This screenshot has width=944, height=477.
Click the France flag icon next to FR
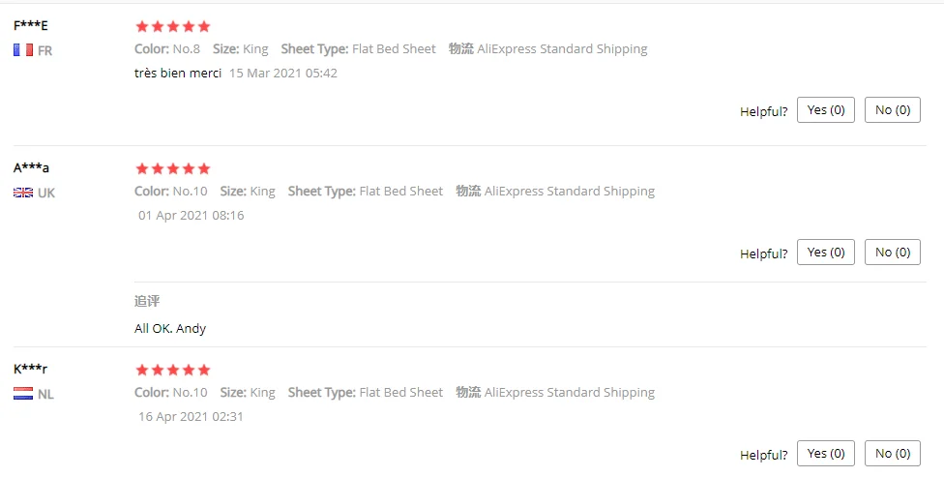click(x=23, y=50)
